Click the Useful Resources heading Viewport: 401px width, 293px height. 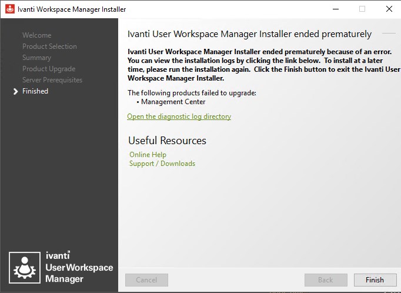(x=167, y=141)
